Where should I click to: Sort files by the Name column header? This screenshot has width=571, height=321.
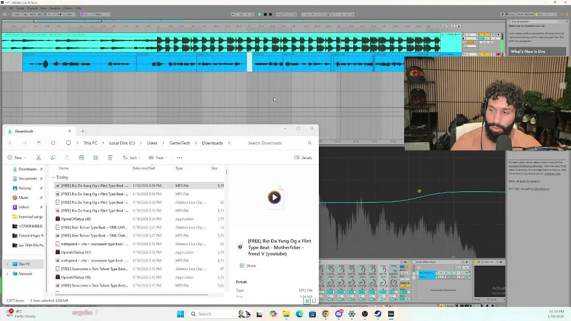(x=64, y=168)
